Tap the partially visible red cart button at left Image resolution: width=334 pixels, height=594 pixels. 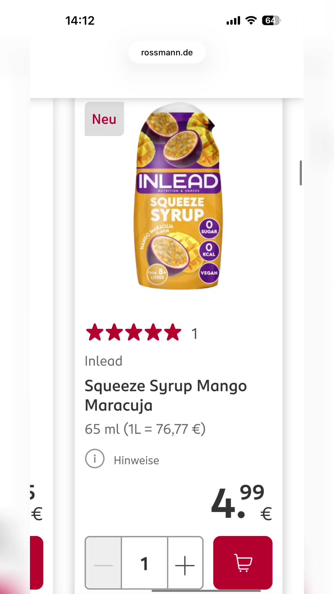pyautogui.click(x=36, y=563)
